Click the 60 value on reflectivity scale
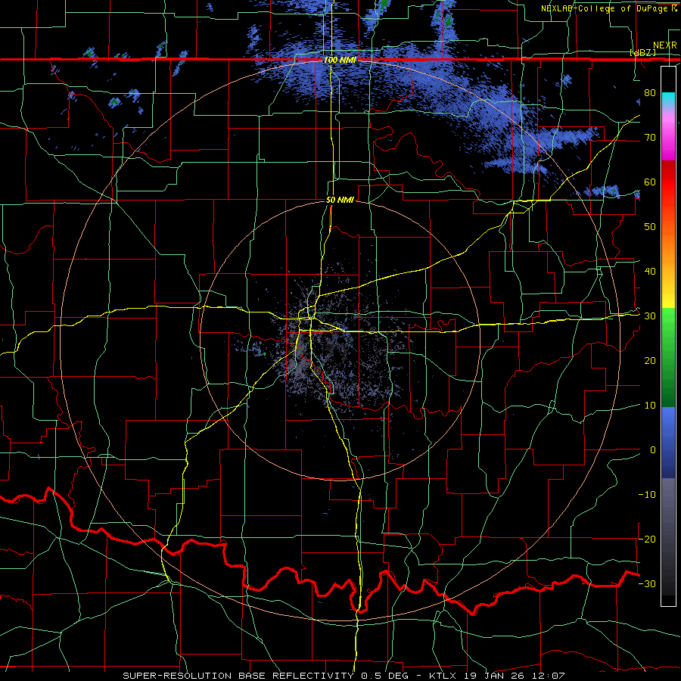This screenshot has height=681, width=681. point(650,182)
